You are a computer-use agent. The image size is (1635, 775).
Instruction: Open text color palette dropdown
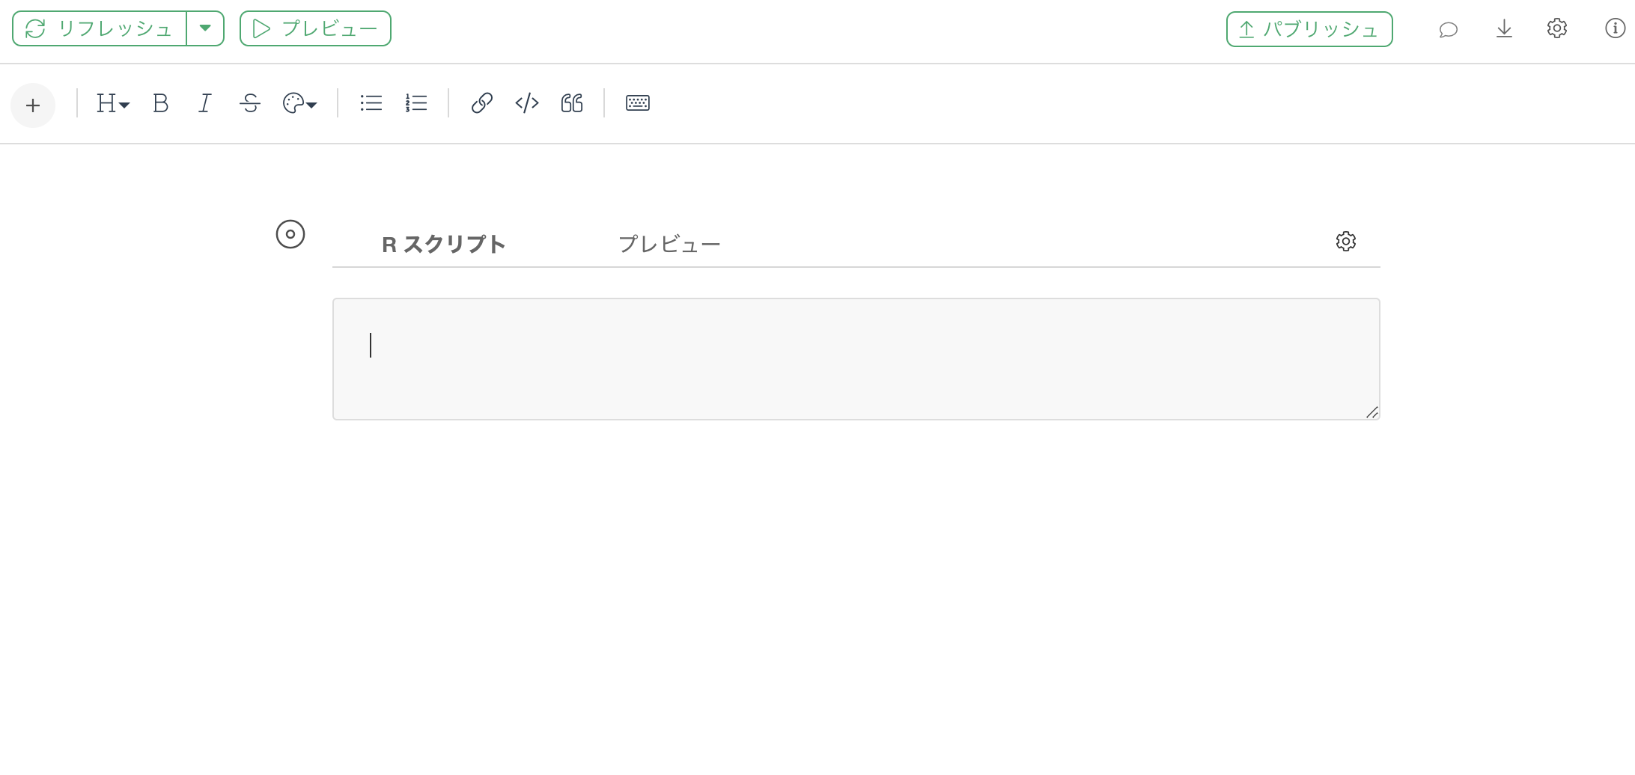point(299,103)
